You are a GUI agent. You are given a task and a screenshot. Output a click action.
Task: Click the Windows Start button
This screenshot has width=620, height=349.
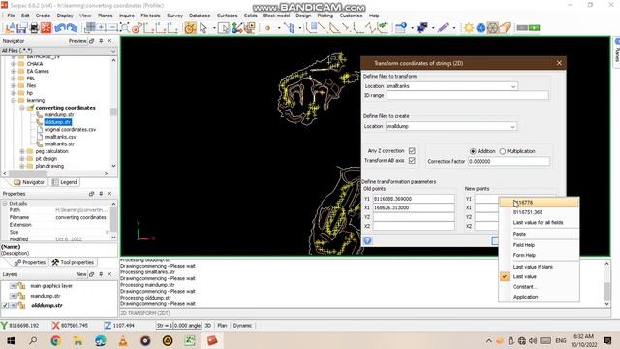point(11,340)
